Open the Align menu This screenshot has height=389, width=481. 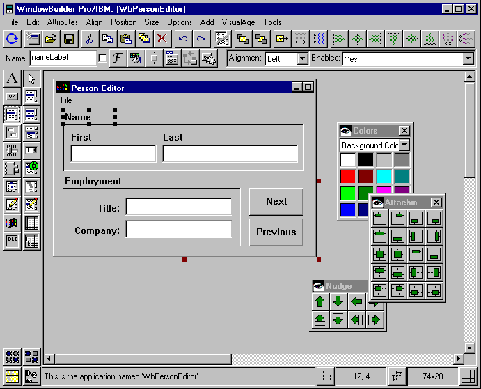coord(94,22)
